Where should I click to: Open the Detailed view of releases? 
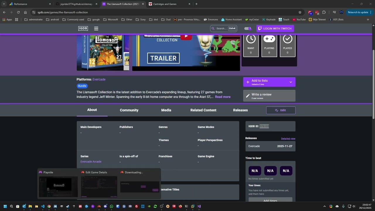[288, 139]
